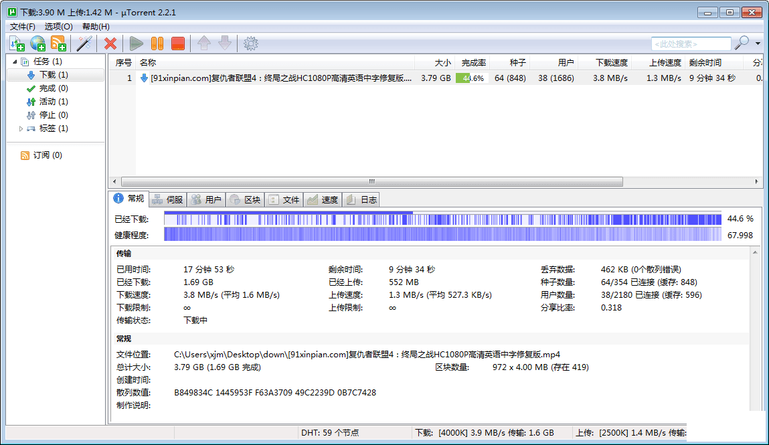Sort by 大小 column header
Screen dimensions: 769x445
tap(435, 63)
